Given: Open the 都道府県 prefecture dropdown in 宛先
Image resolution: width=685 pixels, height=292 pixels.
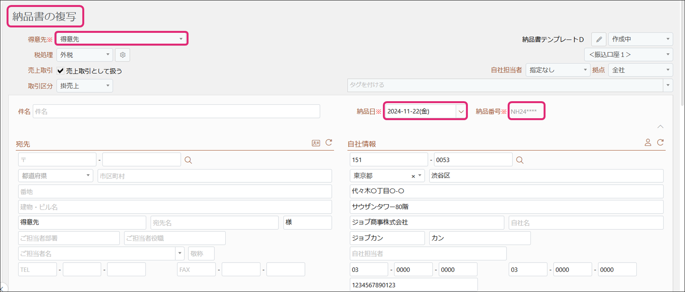Looking at the screenshot, I should (55, 176).
